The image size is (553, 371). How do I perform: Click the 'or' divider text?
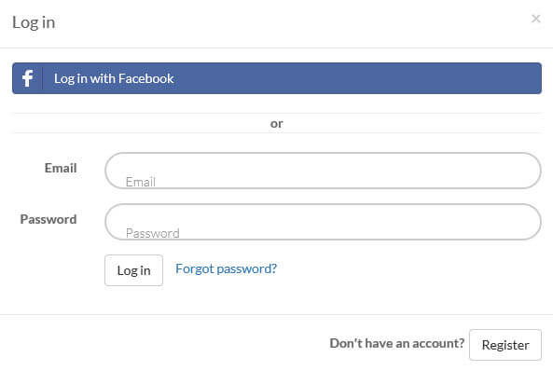pyautogui.click(x=277, y=124)
